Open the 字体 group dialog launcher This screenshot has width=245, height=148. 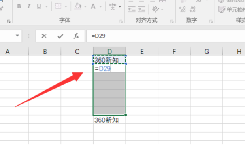click(x=121, y=21)
